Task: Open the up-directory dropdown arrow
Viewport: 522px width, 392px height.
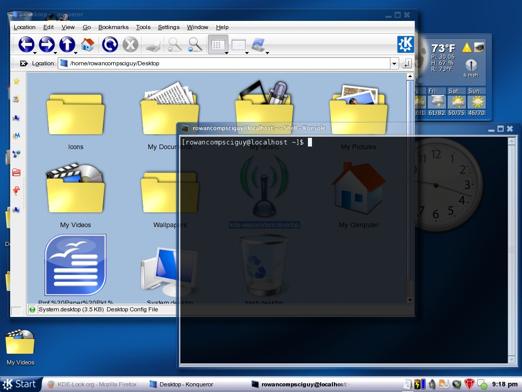Action: point(75,53)
